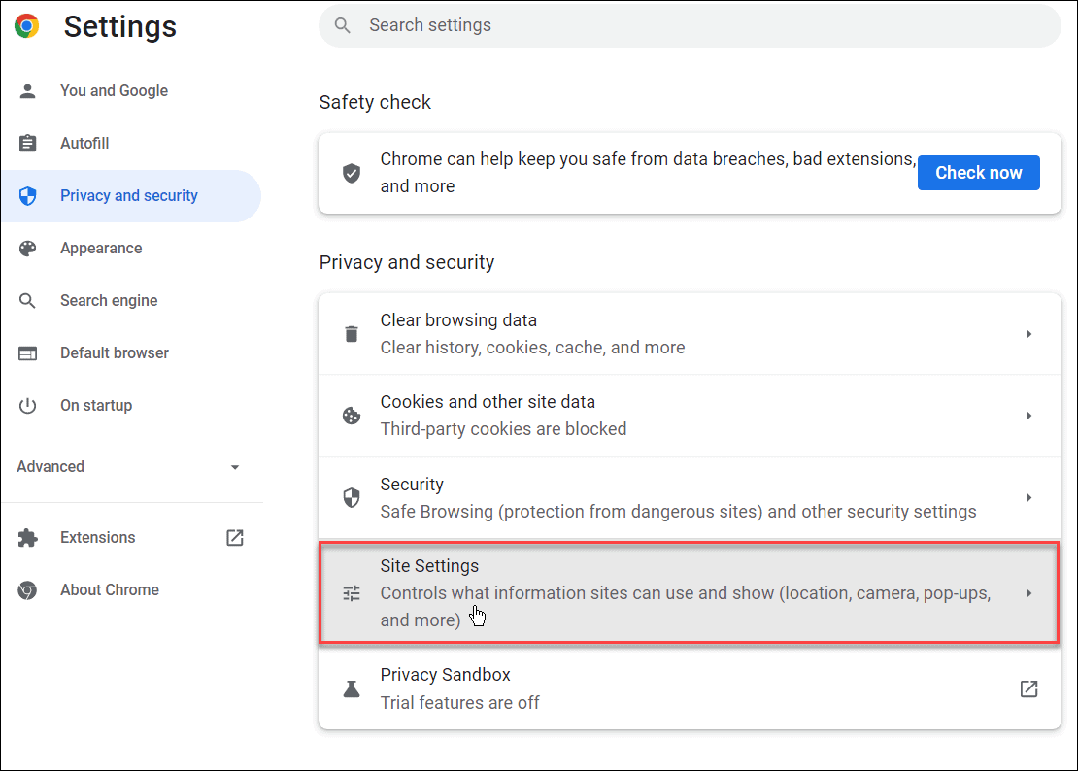This screenshot has width=1078, height=771.
Task: Click the Search settings input field
Action: [690, 25]
